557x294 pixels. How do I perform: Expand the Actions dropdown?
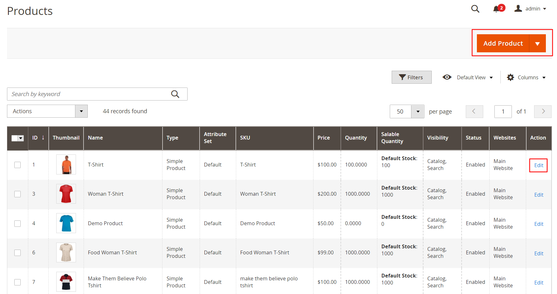coord(81,111)
